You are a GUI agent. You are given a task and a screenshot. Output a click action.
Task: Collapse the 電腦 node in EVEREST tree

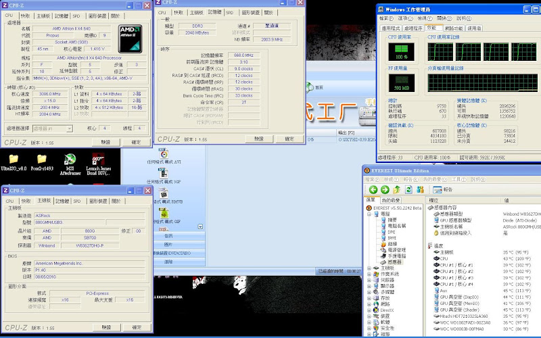pyautogui.click(x=369, y=213)
